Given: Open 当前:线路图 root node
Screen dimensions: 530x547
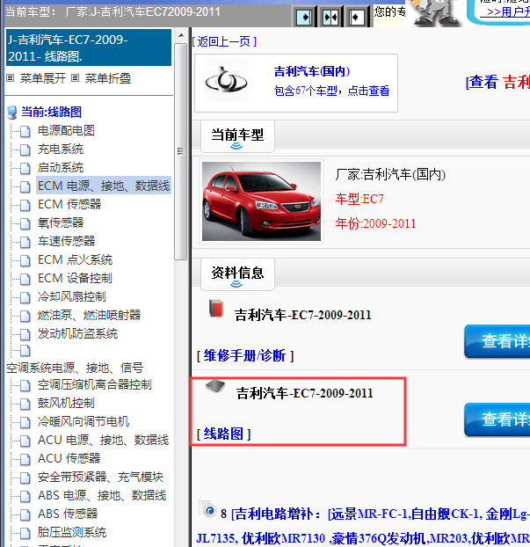Looking at the screenshot, I should click(x=51, y=112).
